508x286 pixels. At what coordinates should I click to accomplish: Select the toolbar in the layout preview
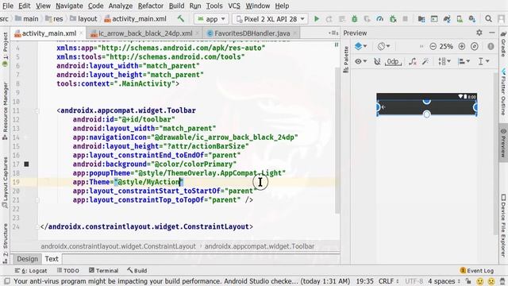pyautogui.click(x=427, y=107)
